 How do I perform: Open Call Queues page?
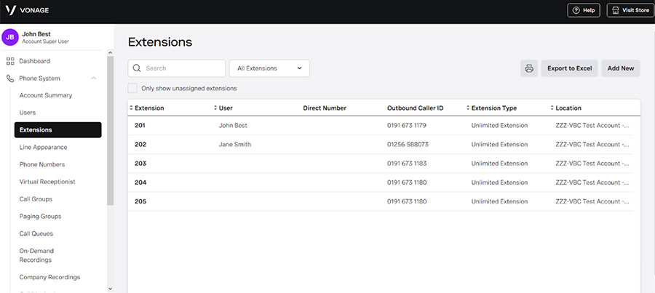pos(36,233)
